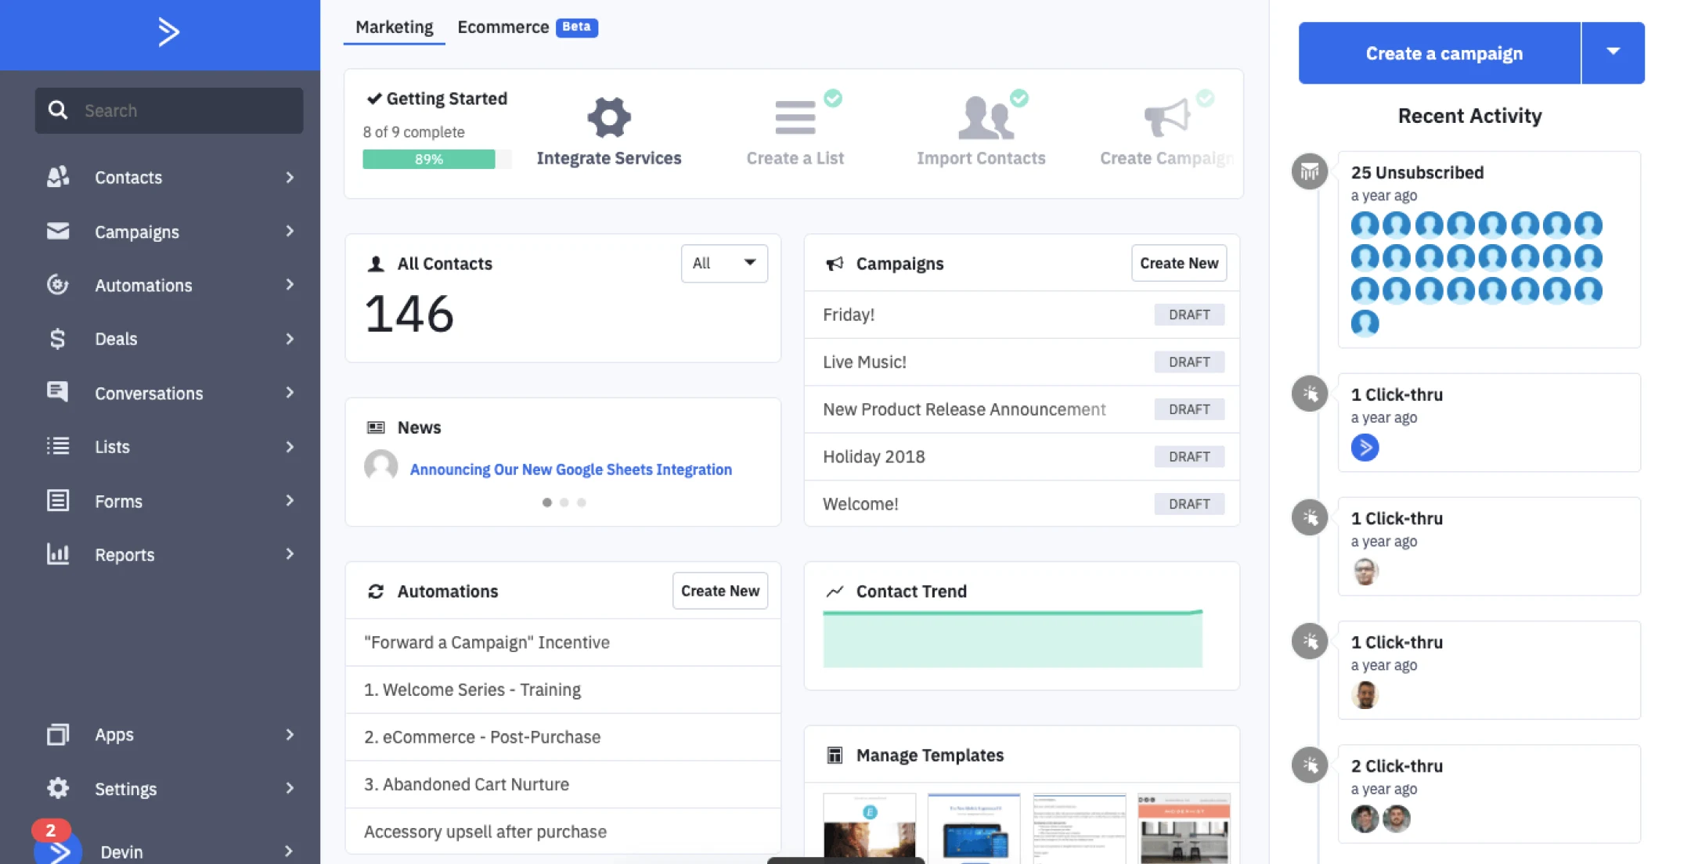1691x864 pixels.
Task: Open New Product Release Announcement campaign
Action: [x=1022, y=409]
